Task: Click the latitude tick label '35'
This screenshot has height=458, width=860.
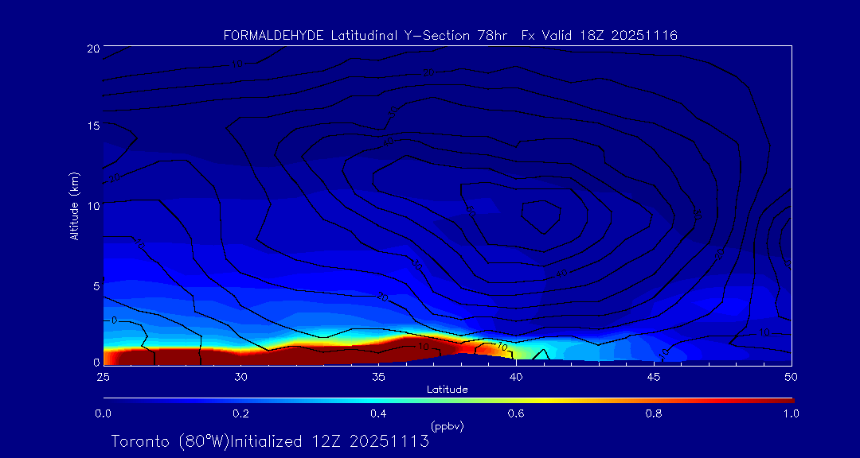Action: 378,377
